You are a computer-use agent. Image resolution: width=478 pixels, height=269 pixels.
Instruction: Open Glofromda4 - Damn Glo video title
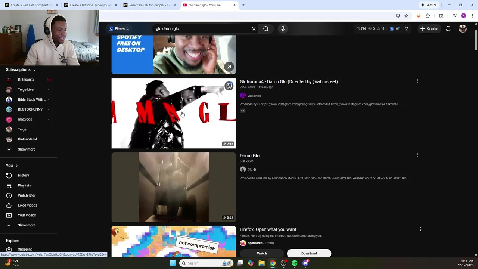(x=289, y=81)
